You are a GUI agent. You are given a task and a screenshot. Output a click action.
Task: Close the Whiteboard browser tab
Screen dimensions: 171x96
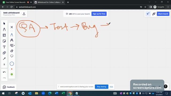[63, 2]
